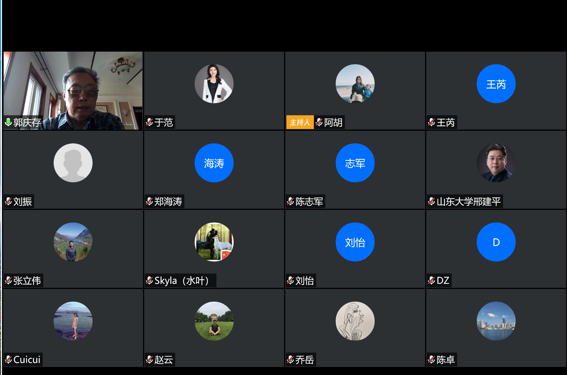Click the muted mic icon next to Cuicui
567x375 pixels.
click(x=8, y=360)
